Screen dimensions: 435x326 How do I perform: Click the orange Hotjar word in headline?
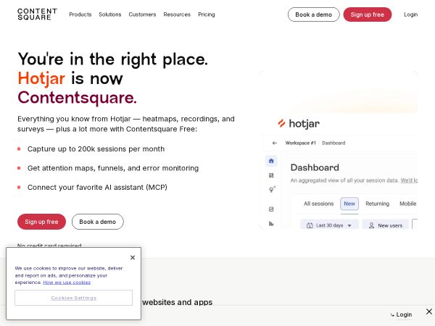(x=41, y=78)
